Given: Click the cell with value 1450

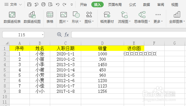Looking at the screenshot, I should tap(102, 64).
